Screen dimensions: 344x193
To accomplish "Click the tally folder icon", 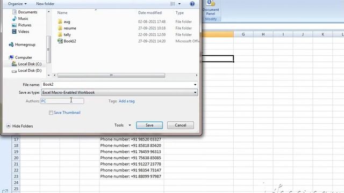I will coord(60,34).
